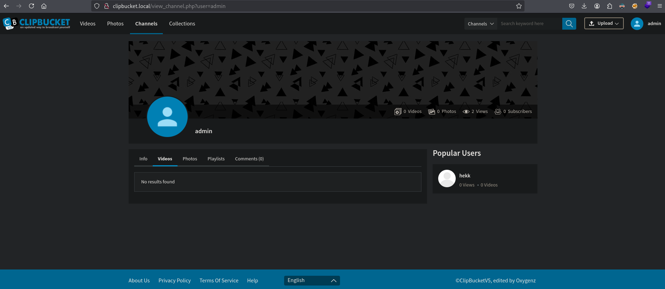The width and height of the screenshot is (665, 289).
Task: Open the browser downloads icon
Action: [584, 6]
